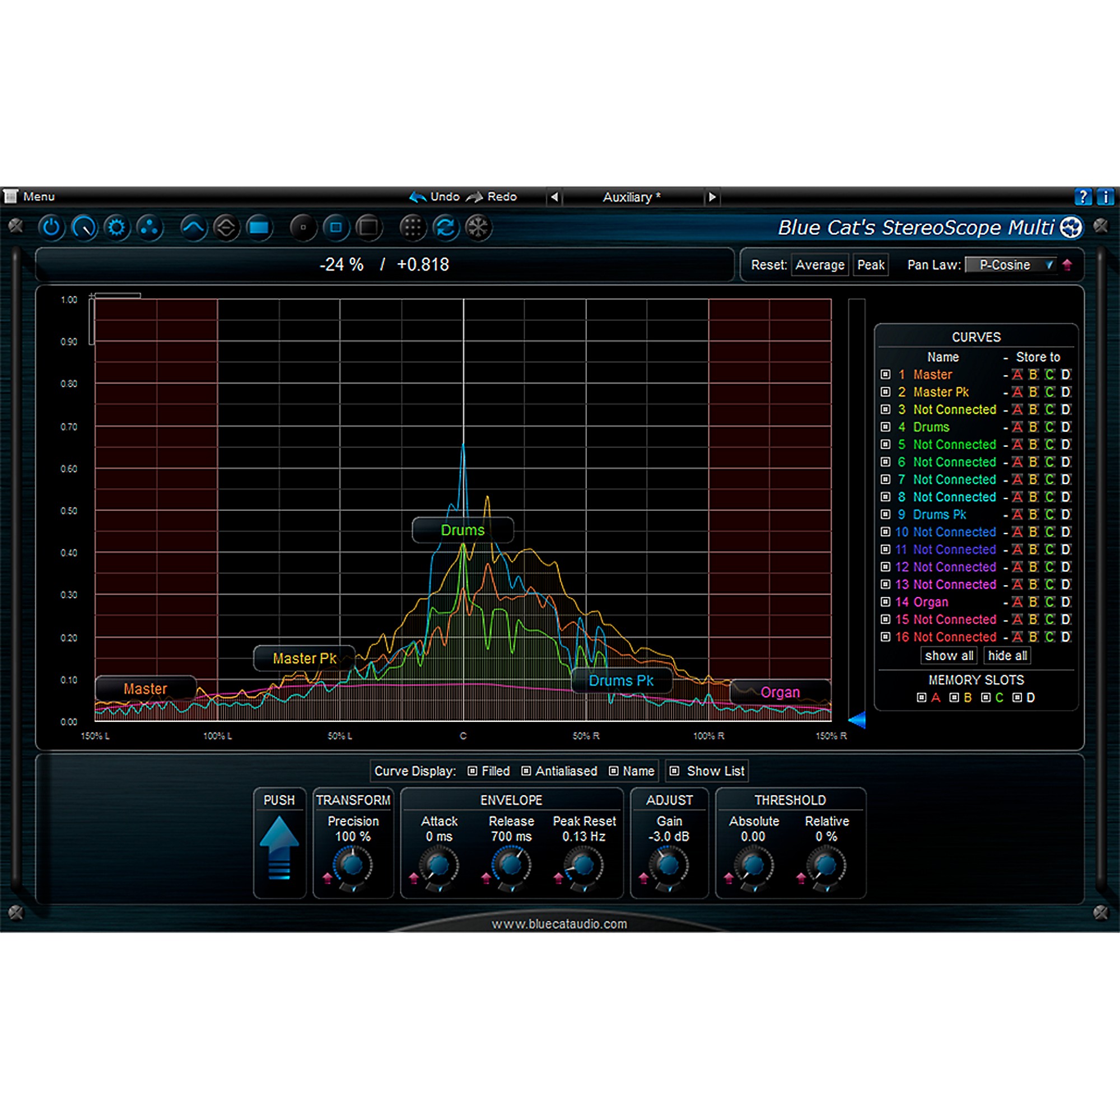Open the grid dots icon near the refresh icon
Image resolution: width=1120 pixels, height=1120 pixels.
(413, 228)
